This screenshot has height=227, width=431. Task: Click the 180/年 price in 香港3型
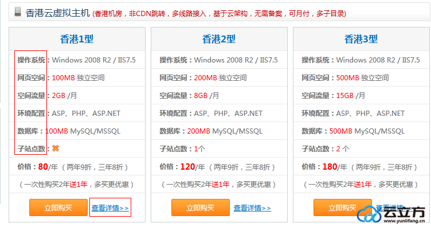335,167
